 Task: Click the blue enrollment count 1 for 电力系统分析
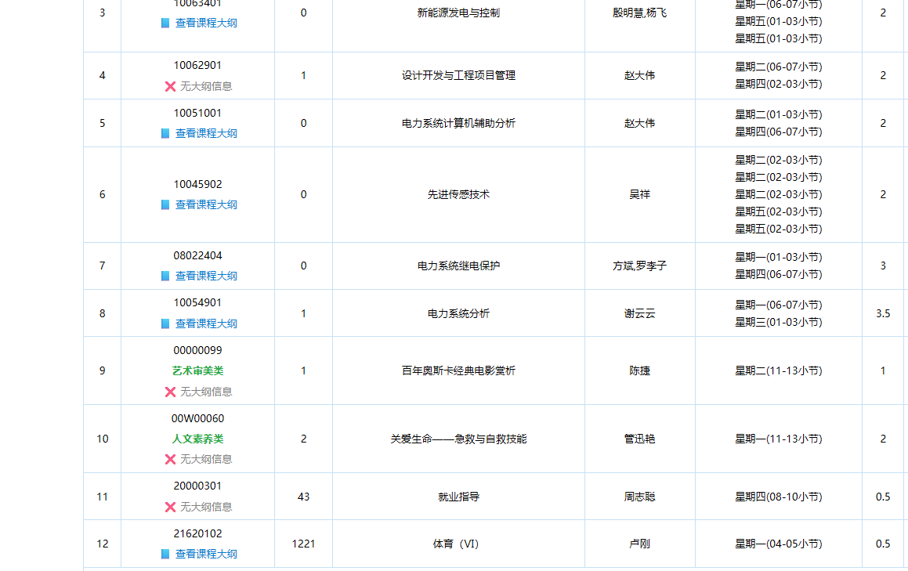click(x=303, y=313)
